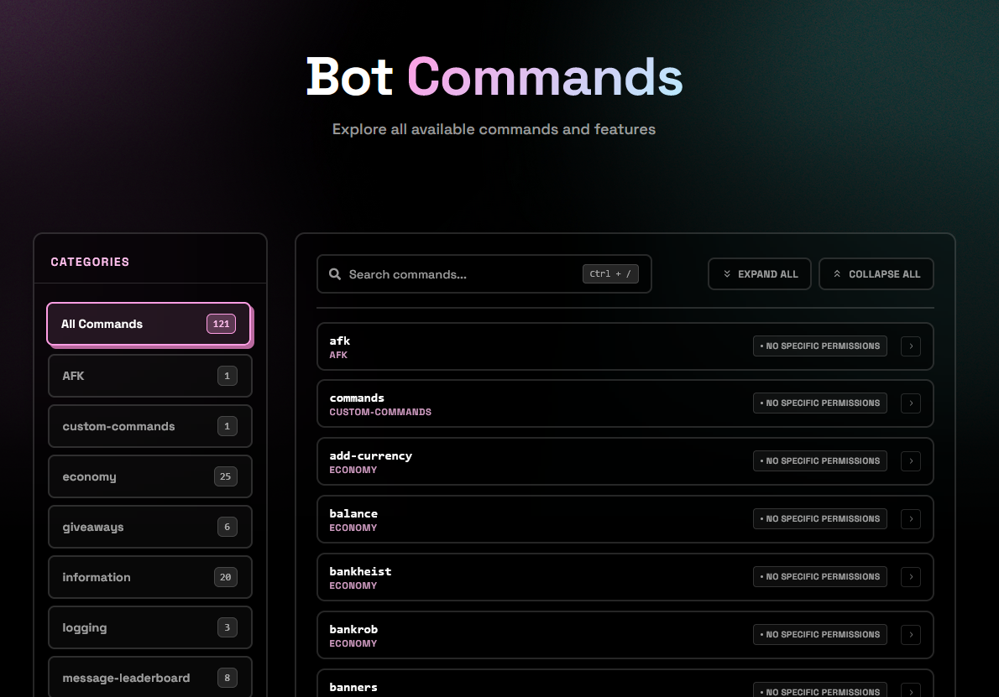Expand the commands row chevron
Screen dimensions: 999x697
click(x=910, y=403)
